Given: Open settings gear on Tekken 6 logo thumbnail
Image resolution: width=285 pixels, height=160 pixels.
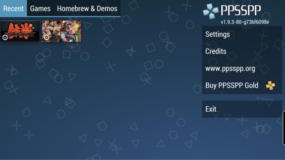Looking at the screenshot, I should (x=5, y=38).
